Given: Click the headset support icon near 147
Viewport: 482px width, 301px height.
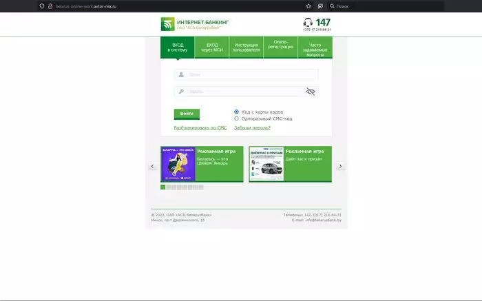Looking at the screenshot, I should [308, 22].
